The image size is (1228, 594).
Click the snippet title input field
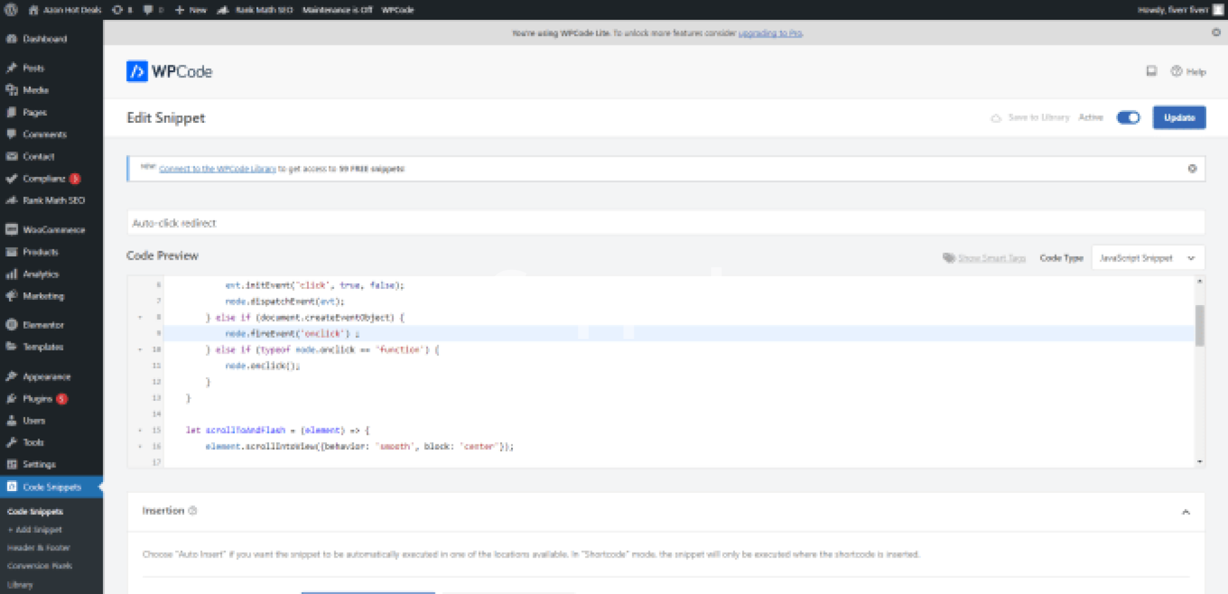(665, 223)
